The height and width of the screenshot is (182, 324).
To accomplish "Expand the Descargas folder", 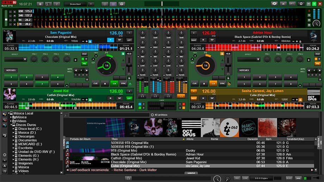I will pyautogui.click(x=13, y=136).
